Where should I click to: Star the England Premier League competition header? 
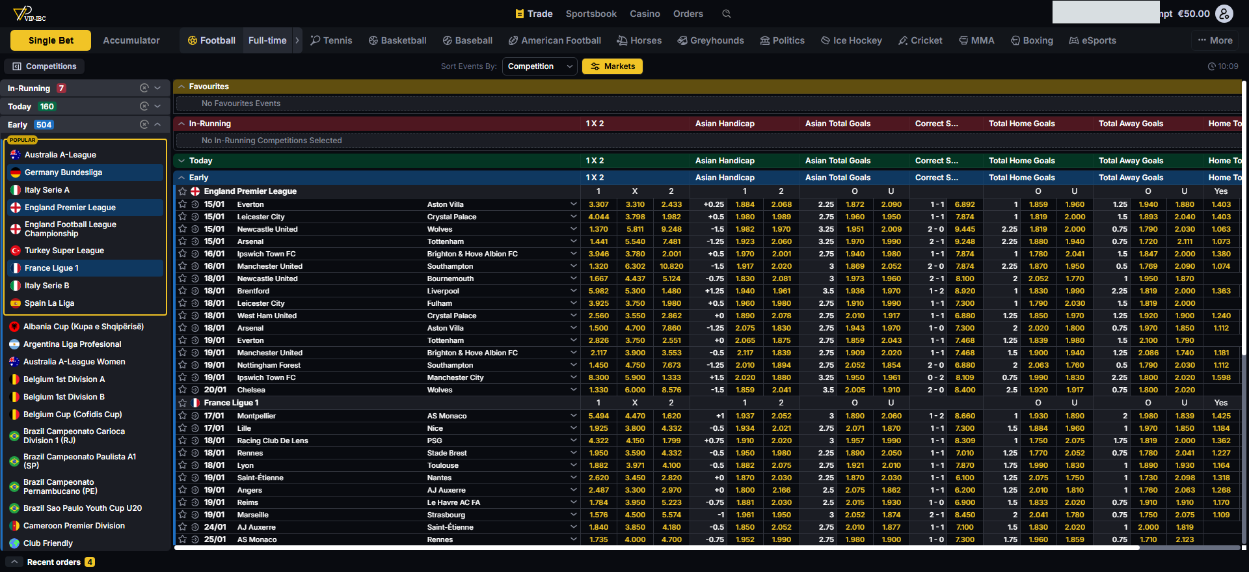click(183, 191)
